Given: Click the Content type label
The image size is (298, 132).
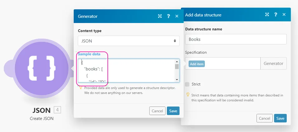Looking at the screenshot, I should click(90, 31).
